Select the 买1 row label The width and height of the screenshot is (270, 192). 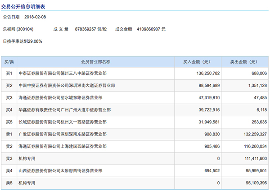click(9, 74)
